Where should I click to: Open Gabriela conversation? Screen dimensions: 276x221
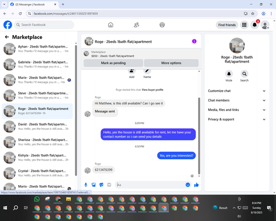pyautogui.click(x=37, y=64)
